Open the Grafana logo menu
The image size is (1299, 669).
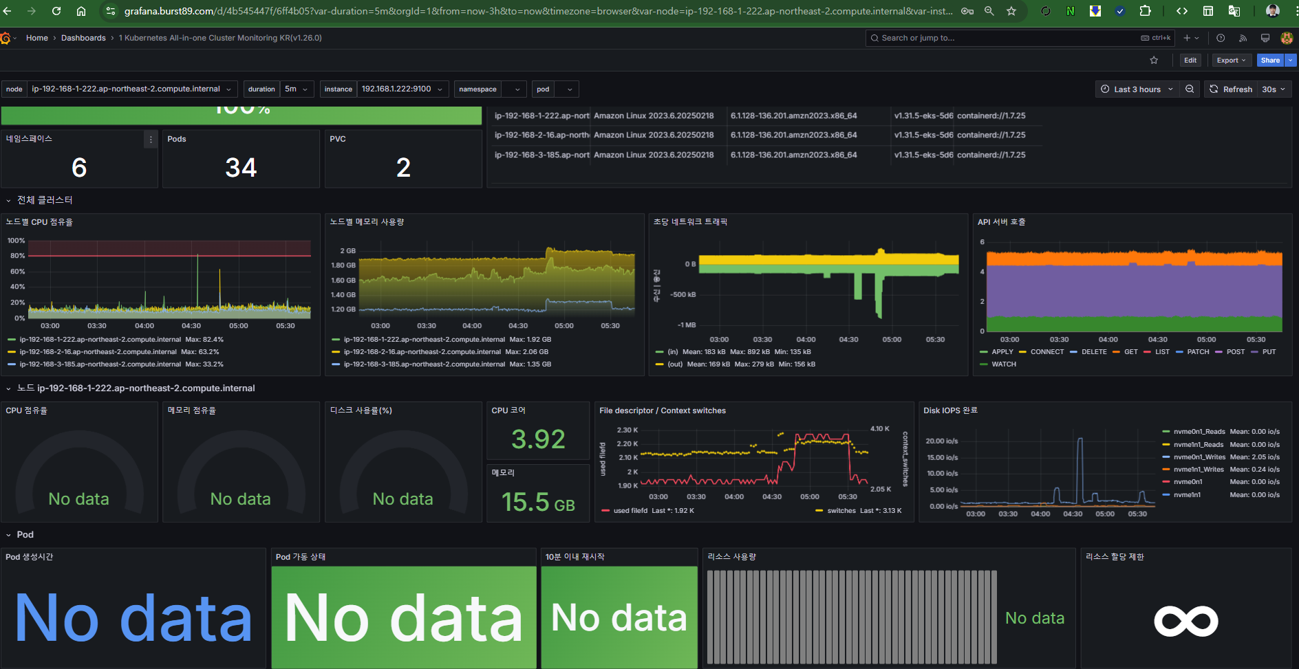[6, 38]
